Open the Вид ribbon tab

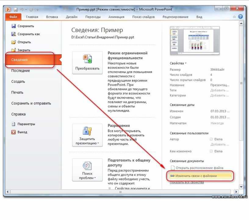[x=199, y=17]
